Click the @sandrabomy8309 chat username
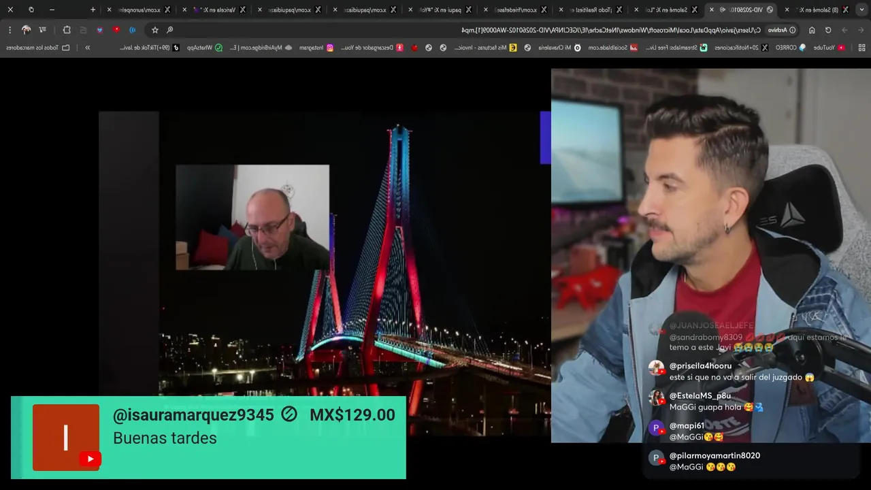Screen dimensions: 871x490 click(x=706, y=338)
